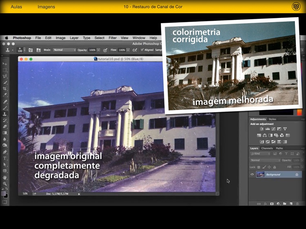306x229 pixels.
Task: Toggle airbrush-style build-up effects
Action: coord(135,50)
